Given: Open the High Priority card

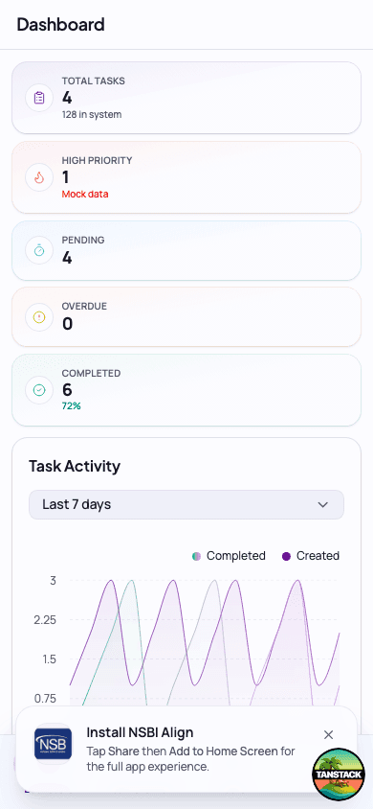Looking at the screenshot, I should coord(186,177).
